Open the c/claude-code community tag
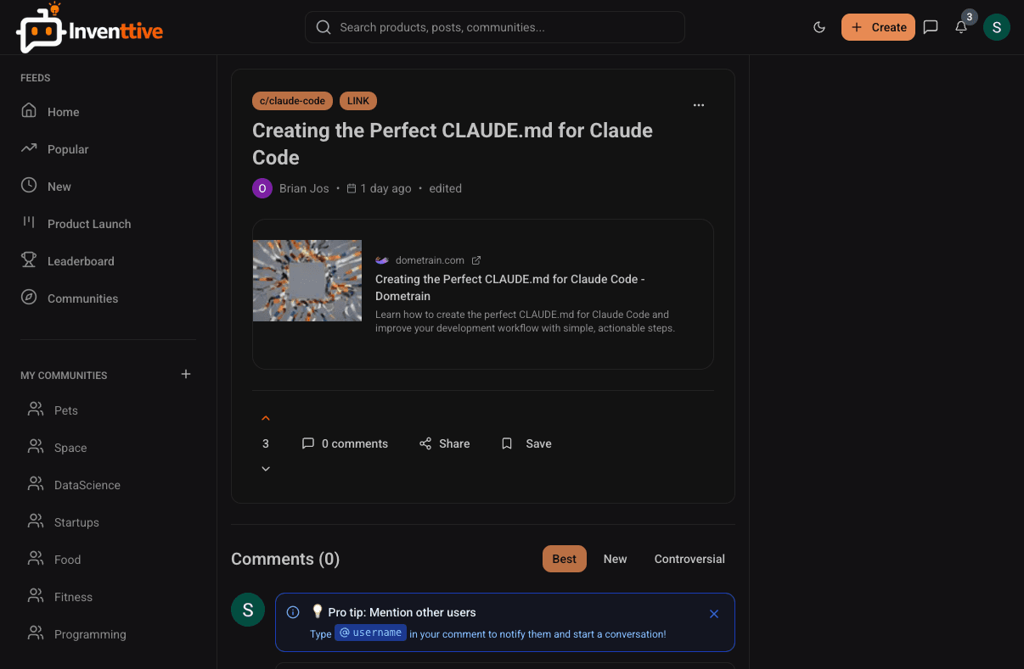The width and height of the screenshot is (1024, 669). pos(292,101)
